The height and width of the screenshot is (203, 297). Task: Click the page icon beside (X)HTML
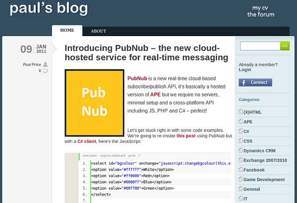(241, 112)
